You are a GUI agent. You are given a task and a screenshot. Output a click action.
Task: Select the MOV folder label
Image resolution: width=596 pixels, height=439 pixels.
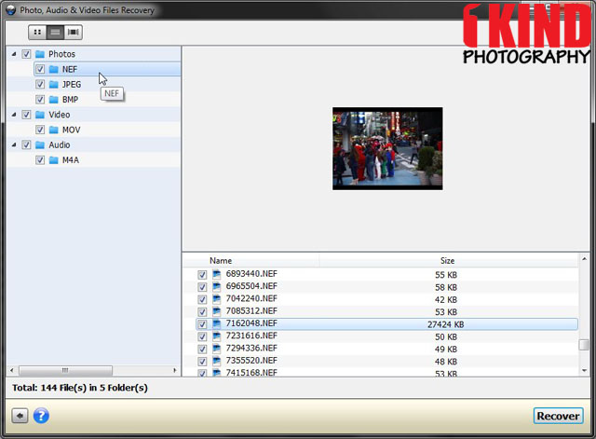pos(71,130)
